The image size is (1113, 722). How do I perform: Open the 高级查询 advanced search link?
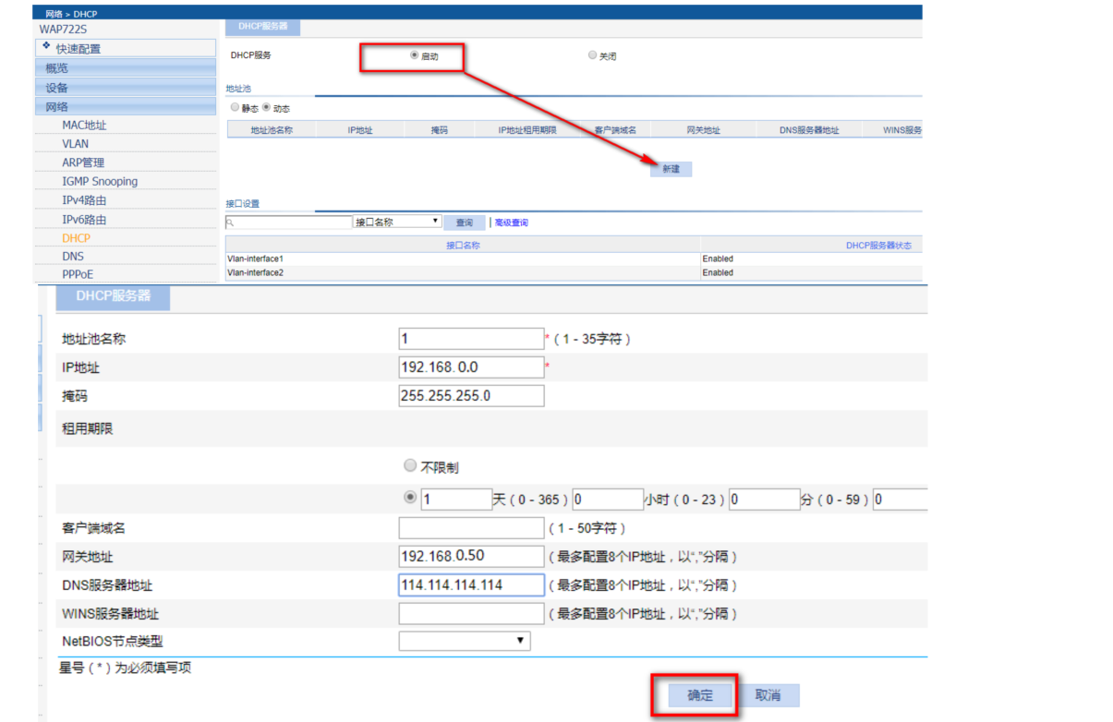coord(512,223)
